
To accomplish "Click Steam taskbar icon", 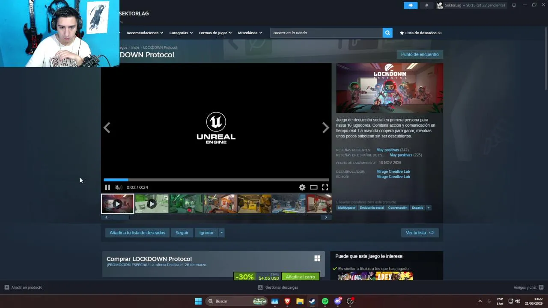I will point(312,301).
